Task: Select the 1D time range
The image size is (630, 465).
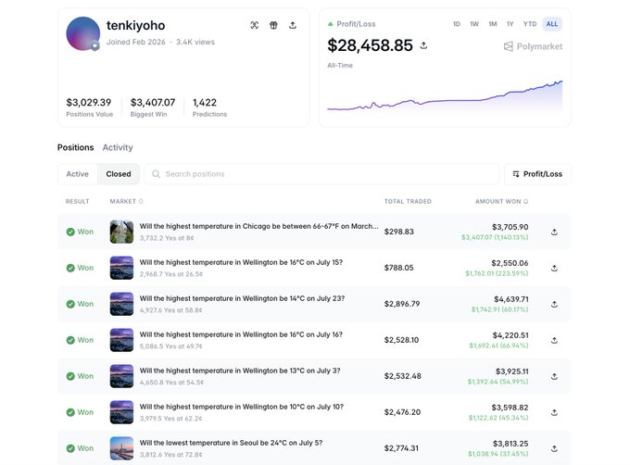Action: pyautogui.click(x=457, y=24)
